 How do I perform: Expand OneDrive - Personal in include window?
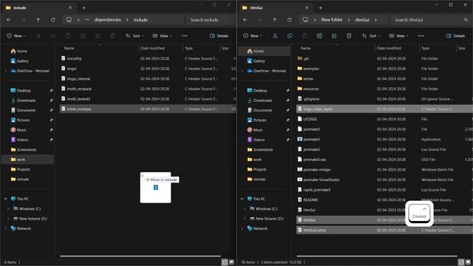[6, 71]
